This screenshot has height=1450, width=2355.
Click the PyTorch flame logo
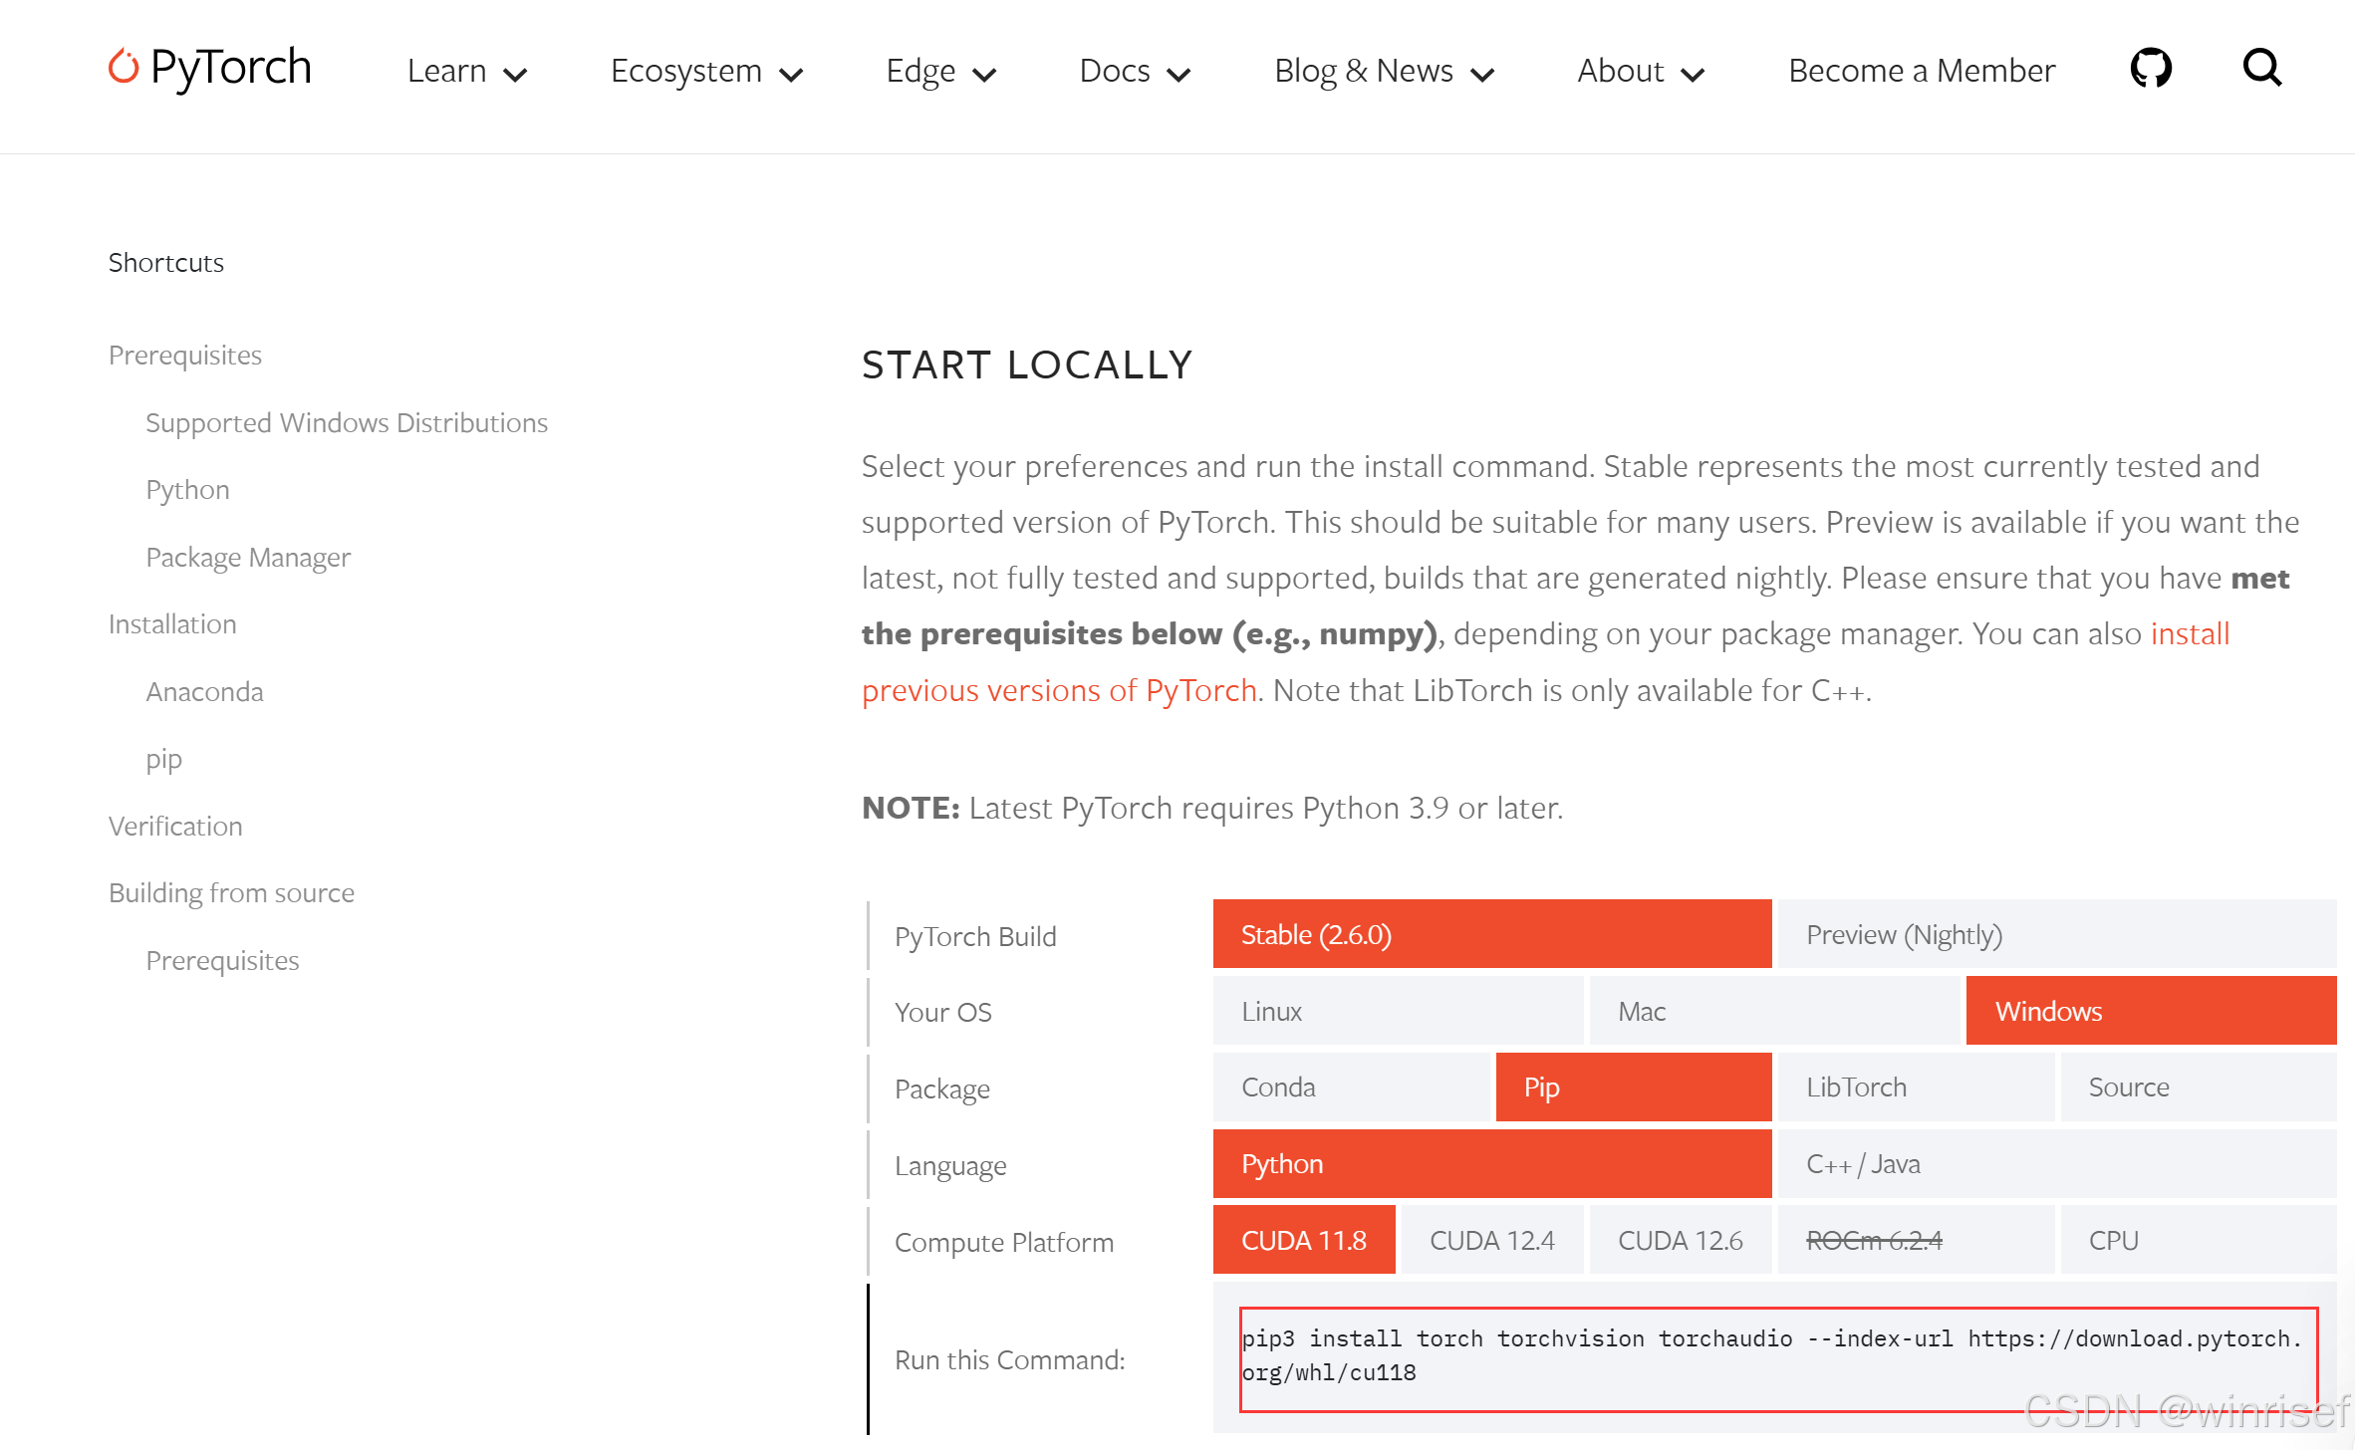[x=124, y=67]
